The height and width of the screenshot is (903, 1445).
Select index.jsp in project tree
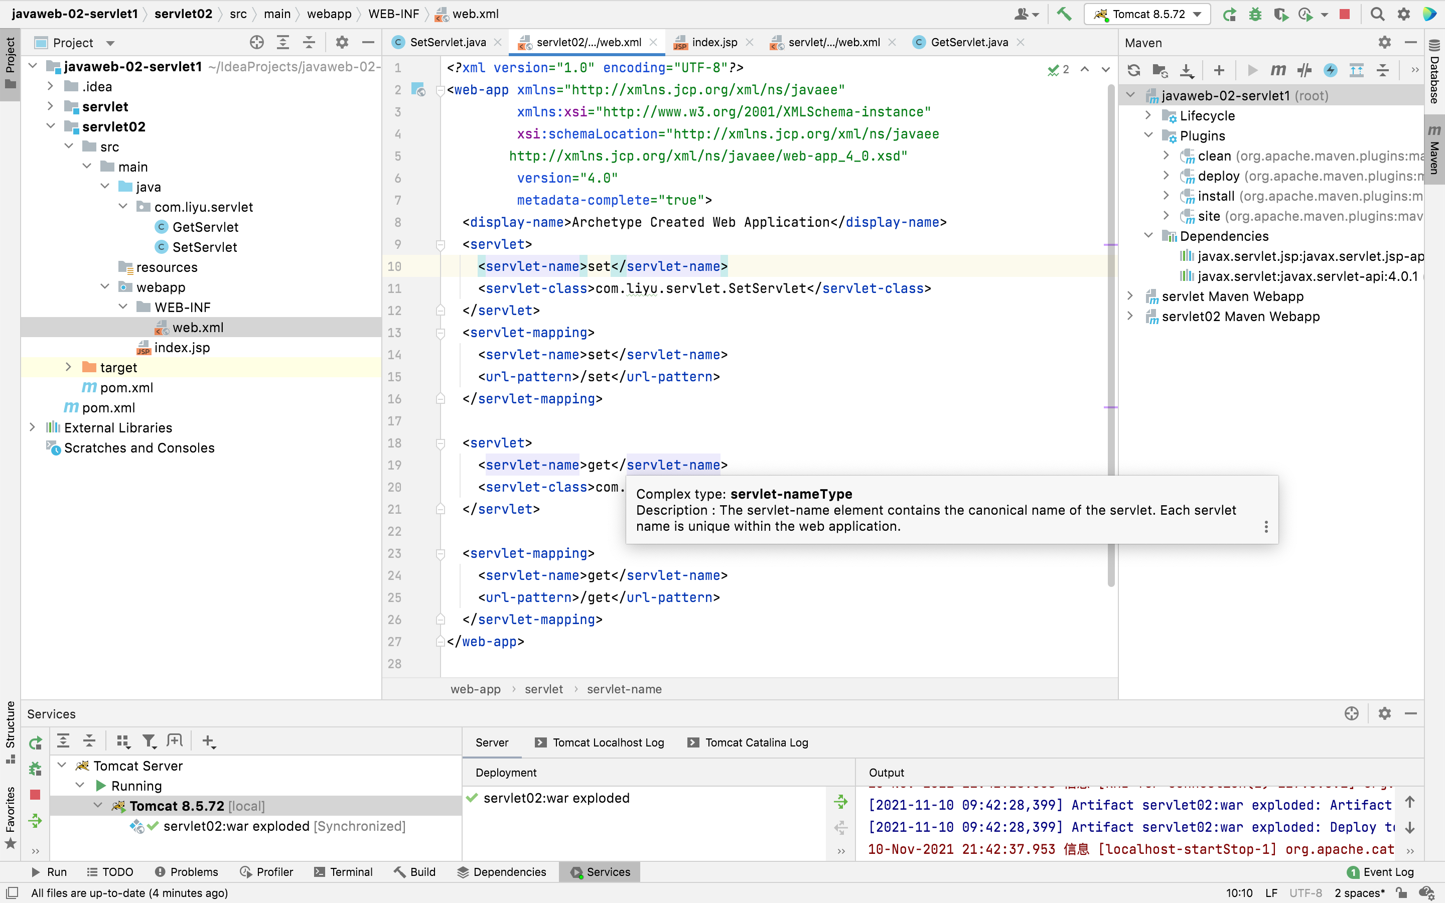pos(182,348)
